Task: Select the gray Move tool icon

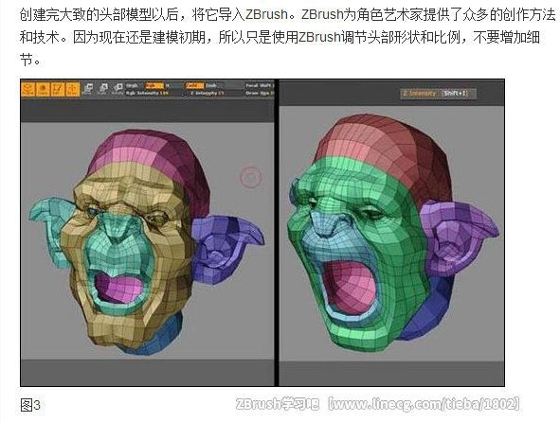Action: [87, 89]
